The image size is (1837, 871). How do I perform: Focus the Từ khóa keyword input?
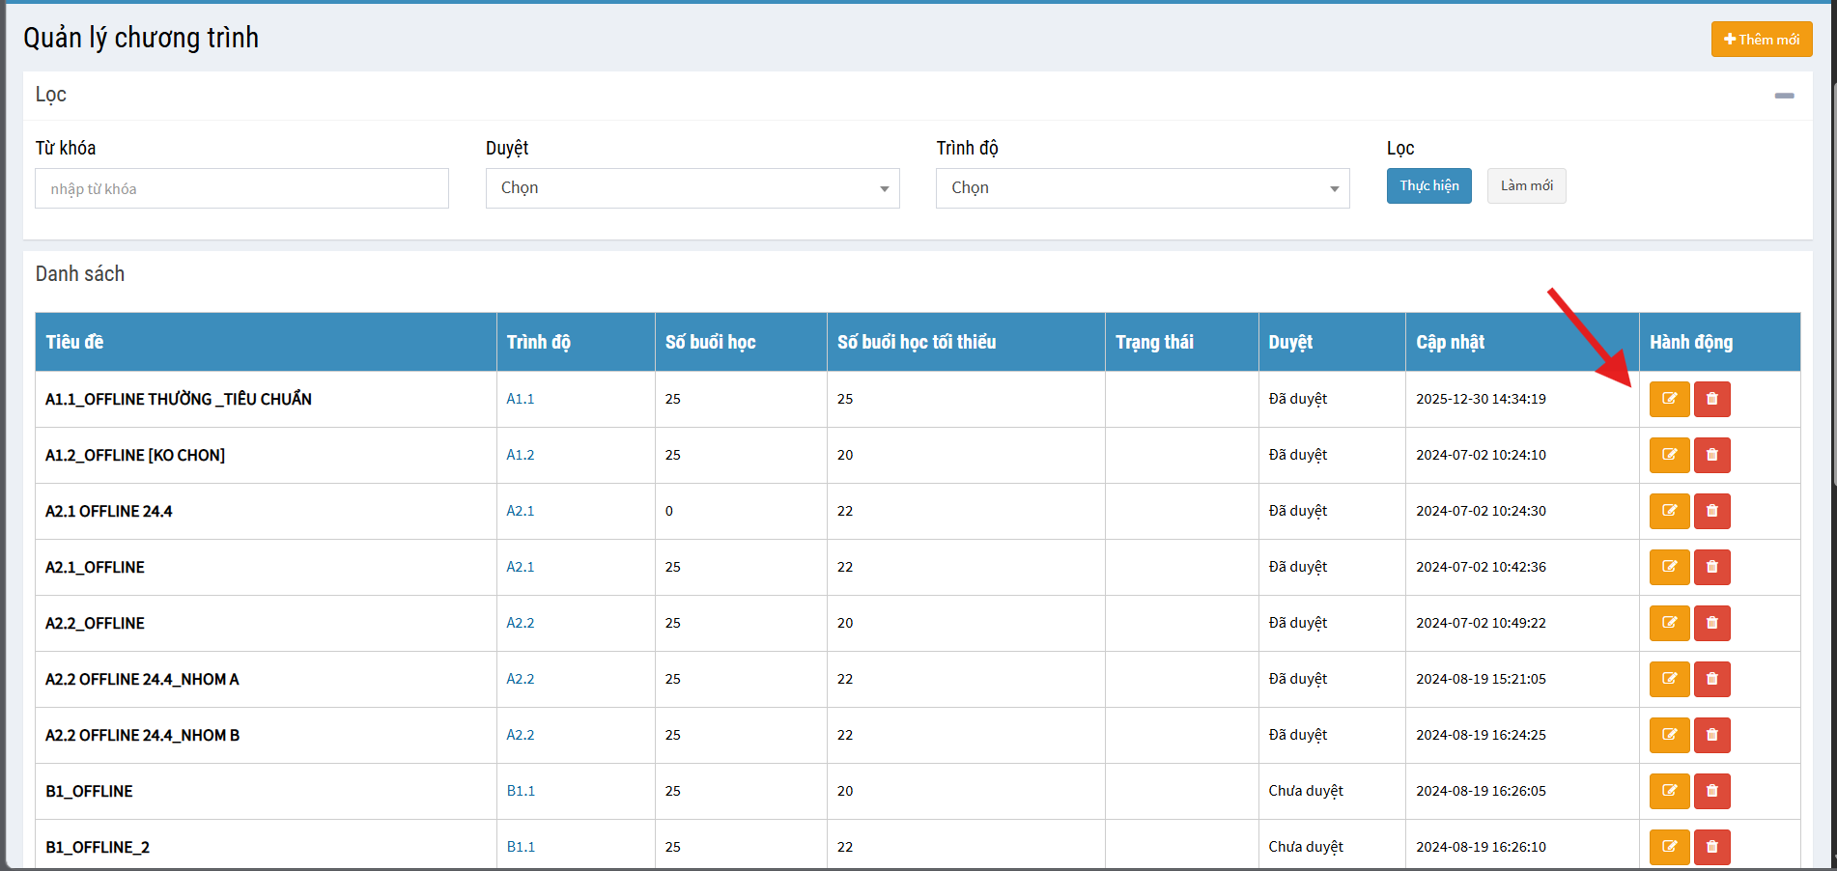tap(241, 188)
